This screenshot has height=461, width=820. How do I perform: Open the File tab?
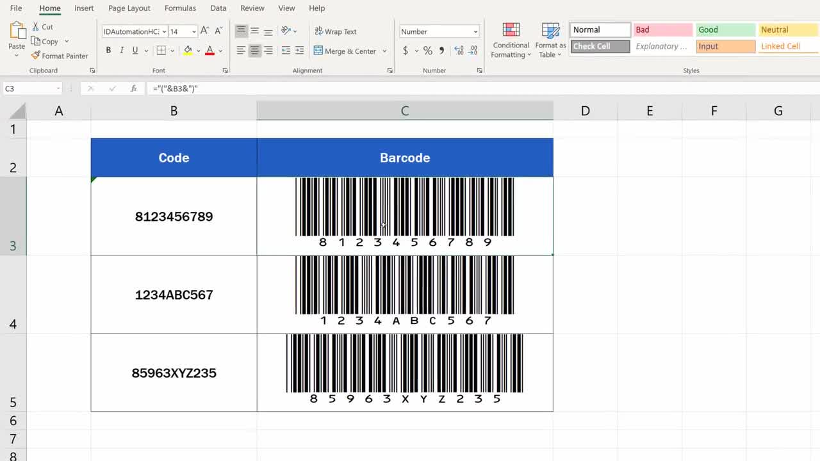(x=16, y=8)
